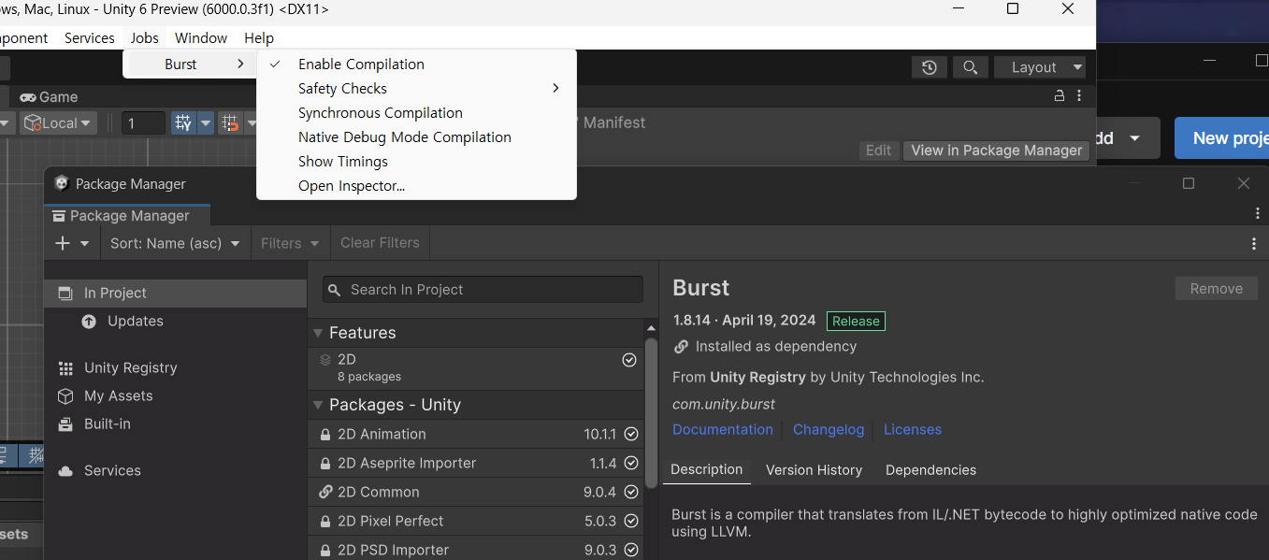The image size is (1269, 560).
Task: Click the New project button in Unity Hub
Action: [1221, 138]
